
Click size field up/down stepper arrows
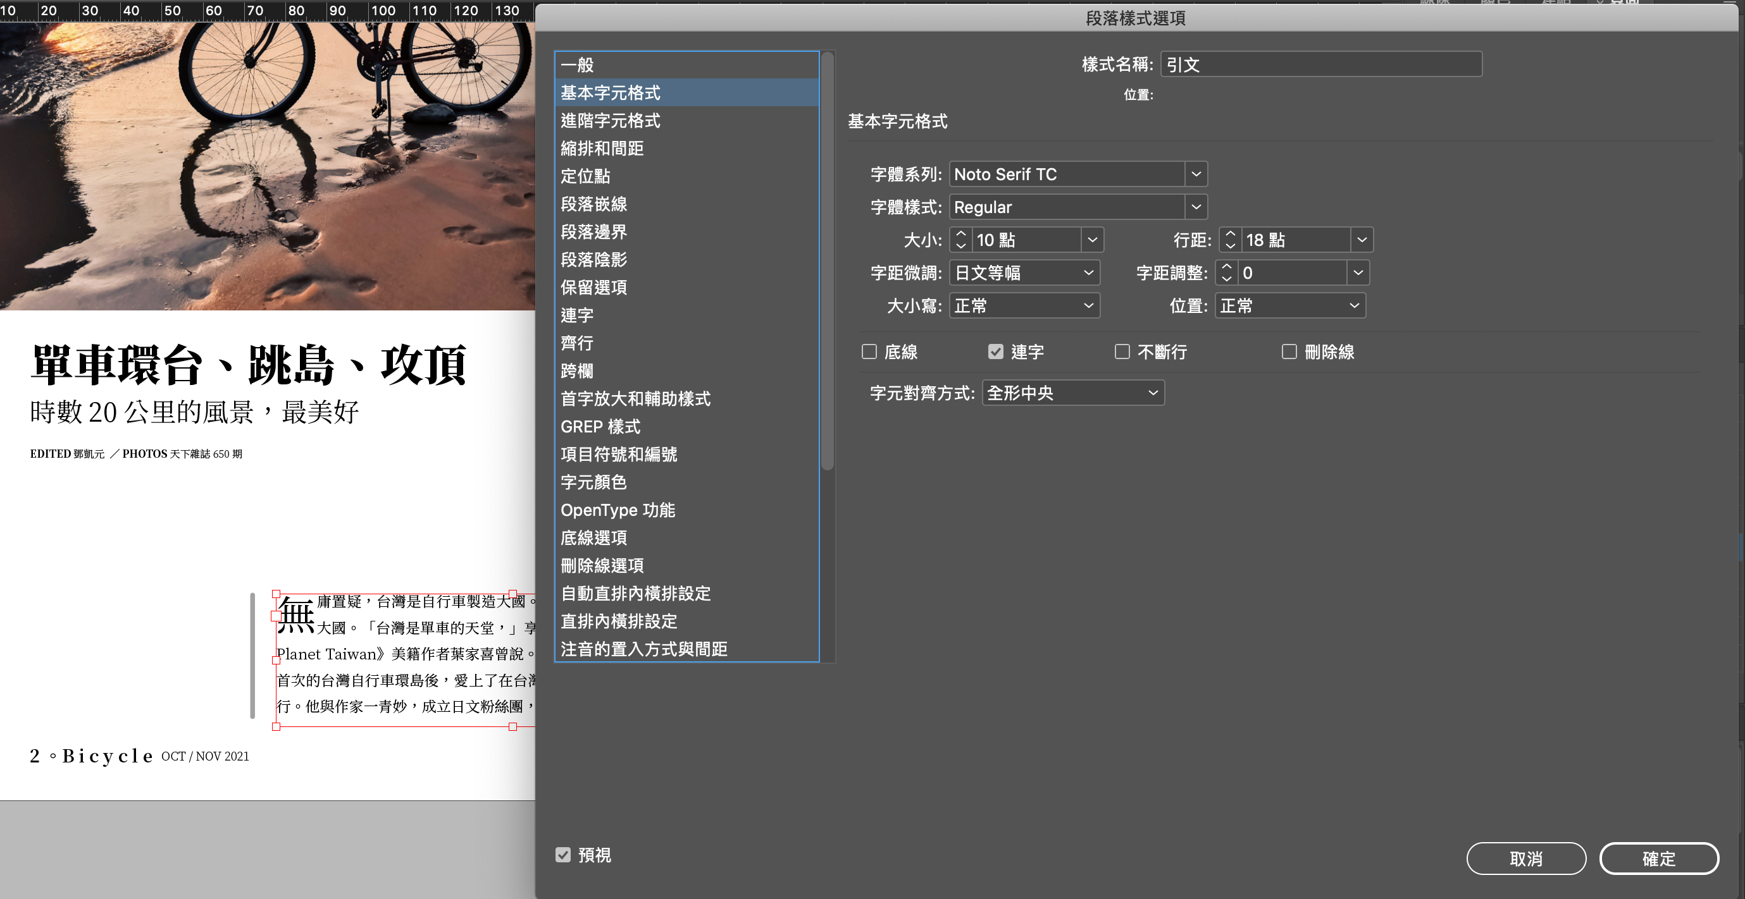(960, 240)
